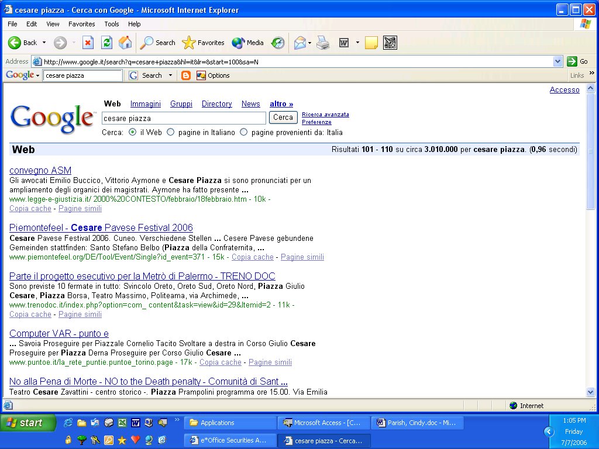Viewport: 599px width, 449px height.
Task: Refresh the current page
Action: click(106, 43)
